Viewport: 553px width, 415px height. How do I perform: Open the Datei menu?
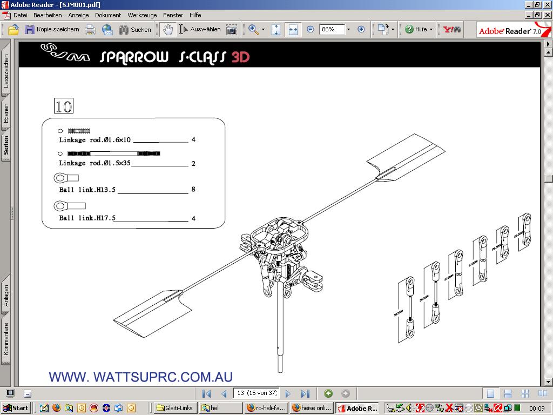coord(20,15)
